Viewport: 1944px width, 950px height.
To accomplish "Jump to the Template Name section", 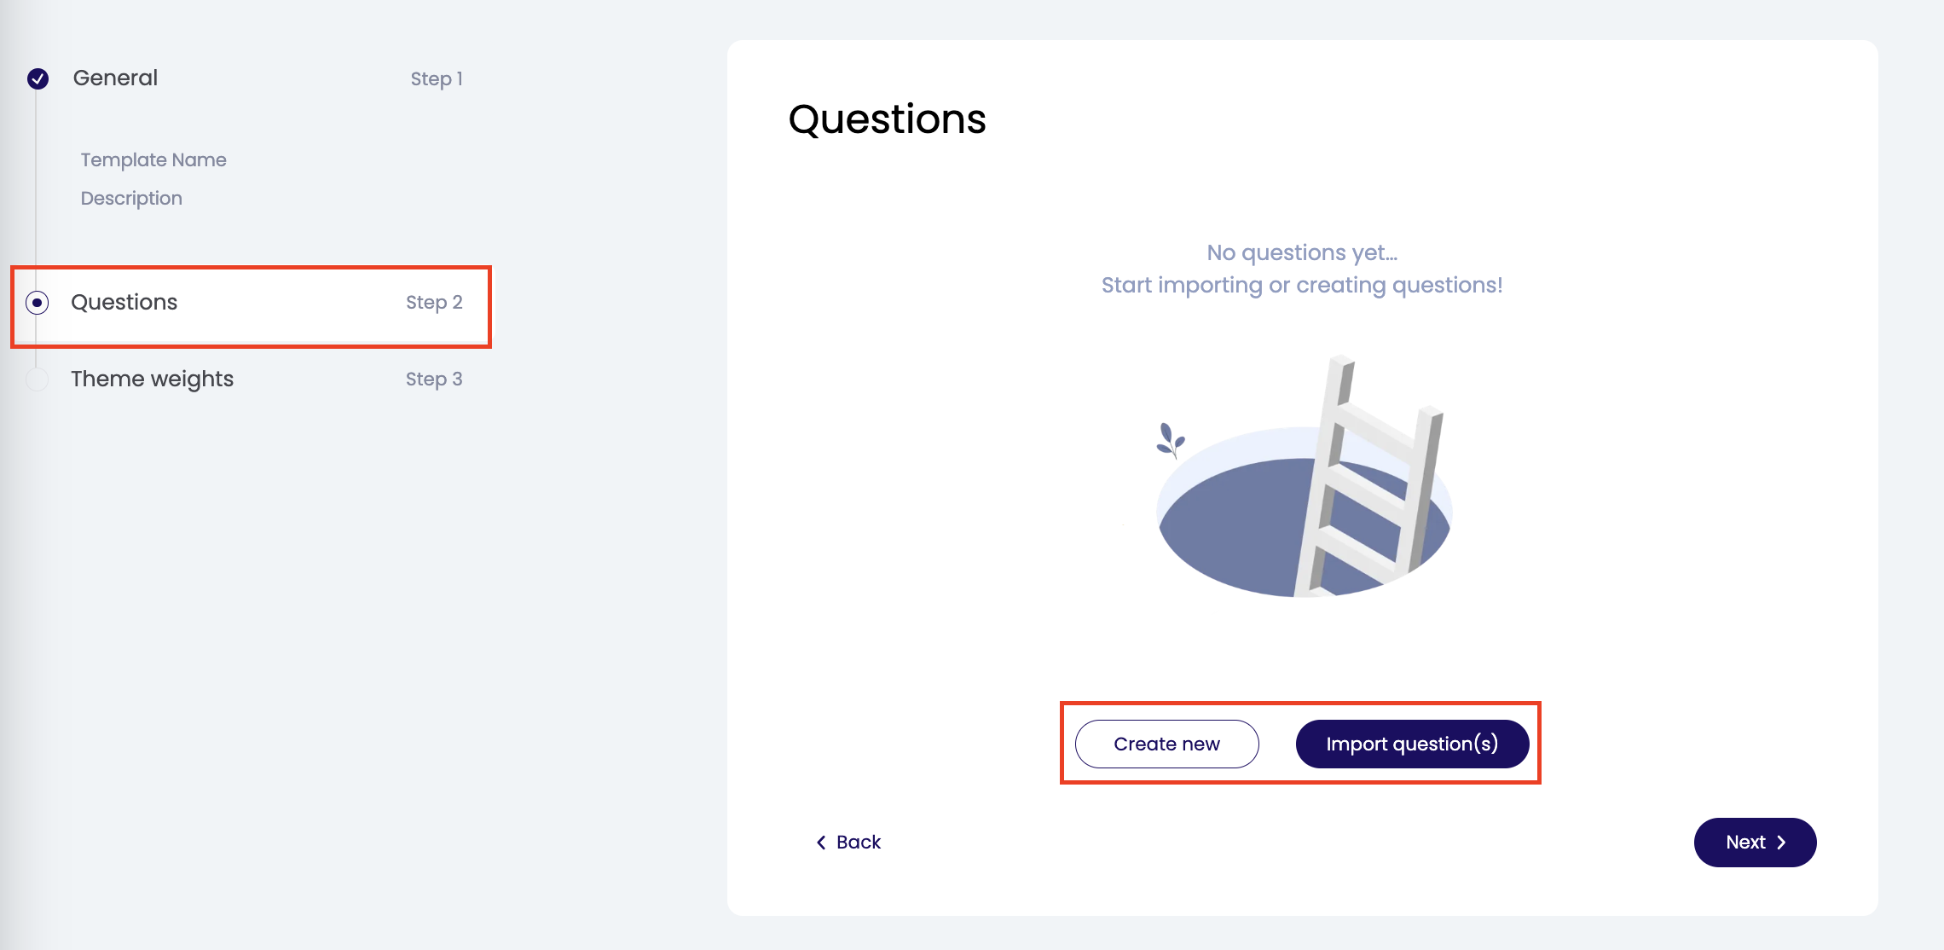I will [x=153, y=159].
